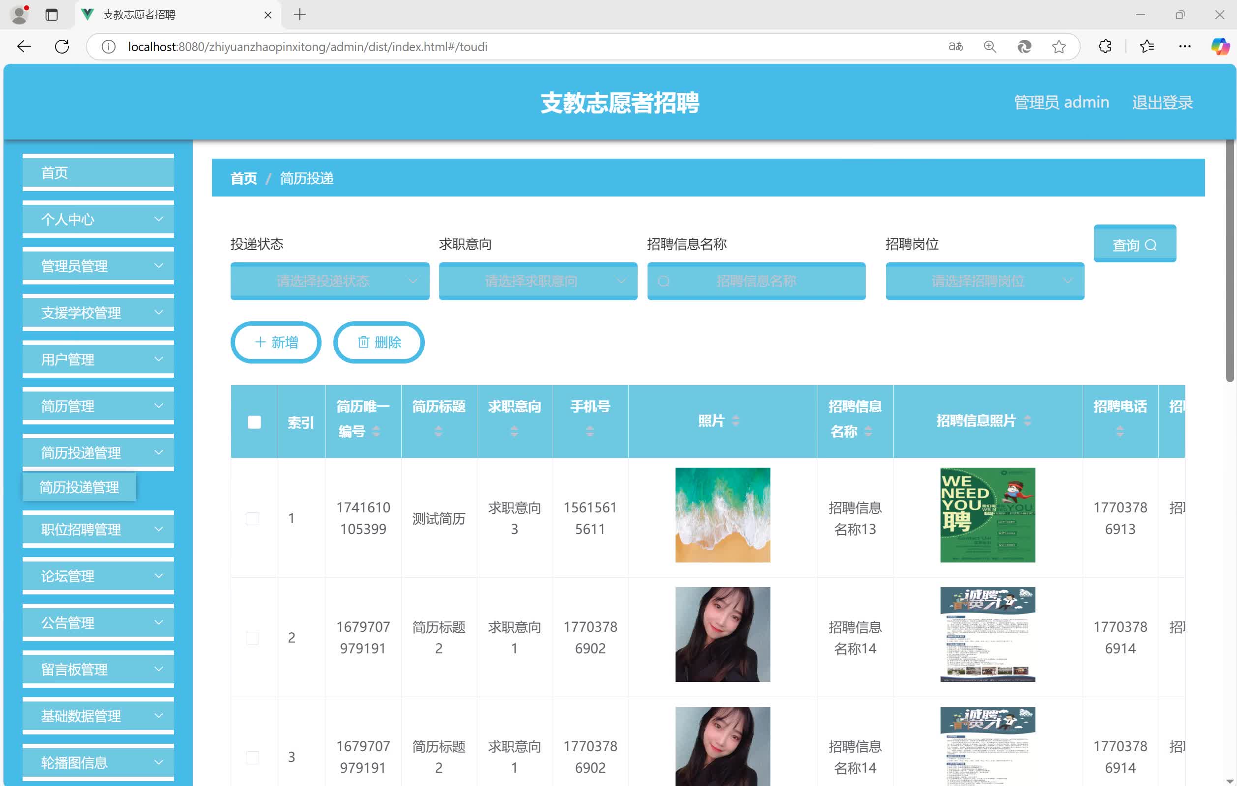This screenshot has width=1237, height=786.
Task: Open the 投递状态 dropdown
Action: point(330,281)
